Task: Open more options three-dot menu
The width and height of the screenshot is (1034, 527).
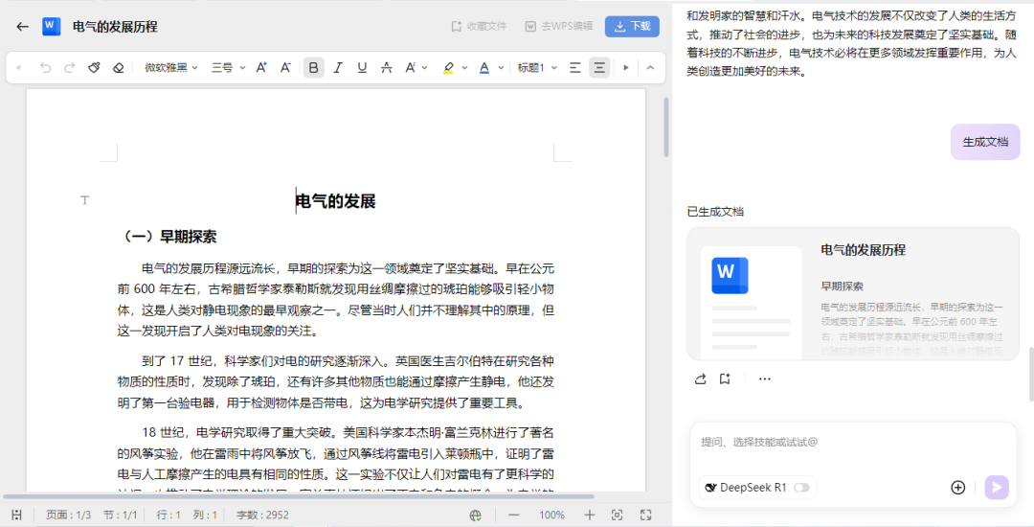Action: click(764, 378)
